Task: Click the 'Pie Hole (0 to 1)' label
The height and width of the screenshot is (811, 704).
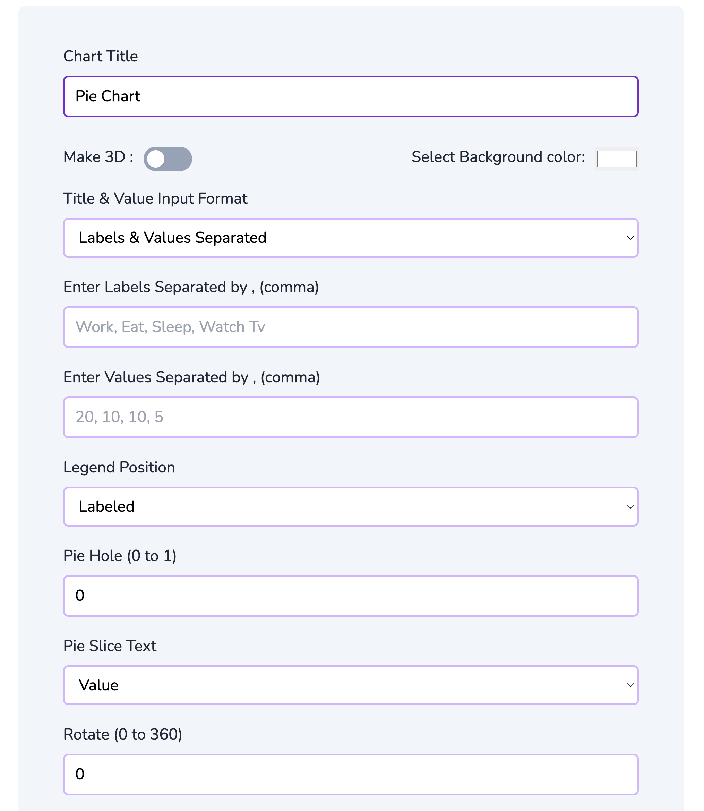Action: coord(120,556)
